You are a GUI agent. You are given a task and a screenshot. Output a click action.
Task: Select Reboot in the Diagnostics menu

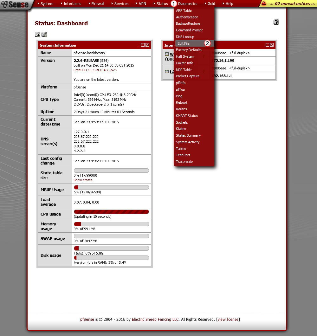tap(182, 103)
